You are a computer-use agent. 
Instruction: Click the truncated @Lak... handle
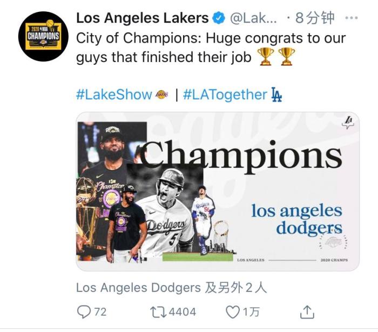[254, 18]
